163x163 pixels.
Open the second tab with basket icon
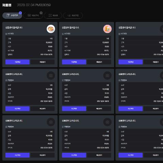pyautogui.click(x=33, y=15)
